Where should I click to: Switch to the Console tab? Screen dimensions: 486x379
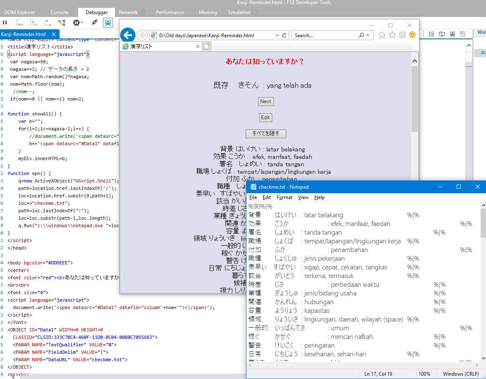[x=60, y=12]
